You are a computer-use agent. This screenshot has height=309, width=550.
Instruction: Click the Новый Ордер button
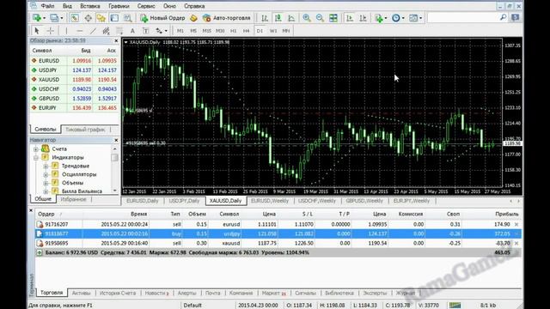(162, 18)
